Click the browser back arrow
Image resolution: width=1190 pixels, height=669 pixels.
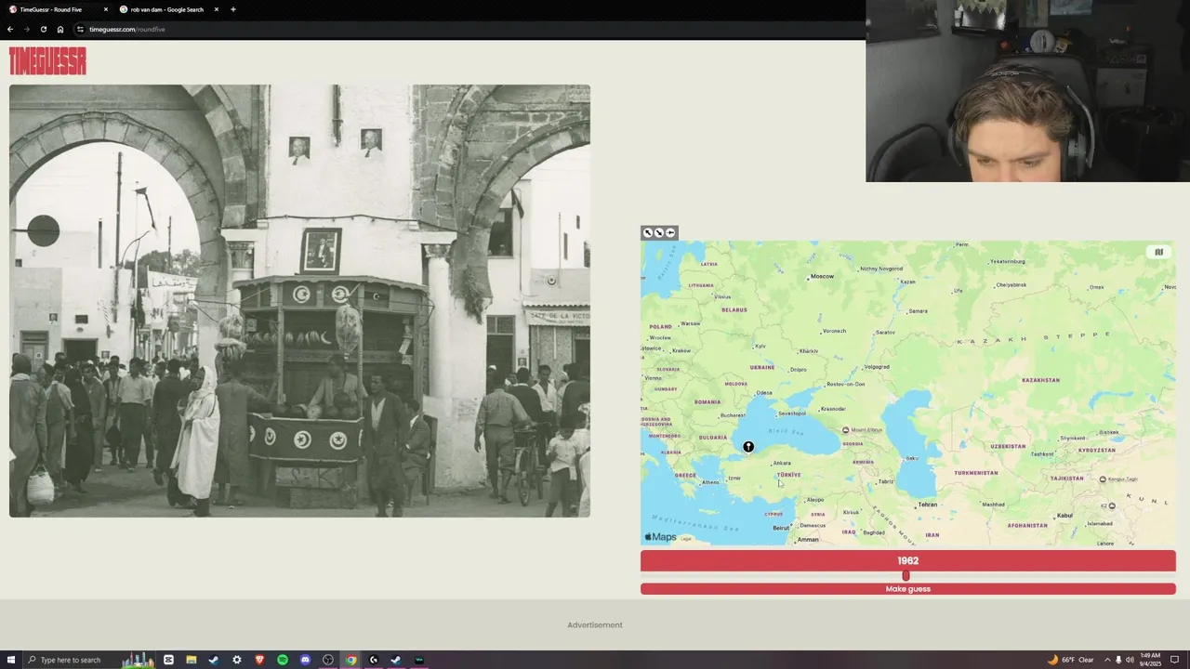[x=10, y=29]
